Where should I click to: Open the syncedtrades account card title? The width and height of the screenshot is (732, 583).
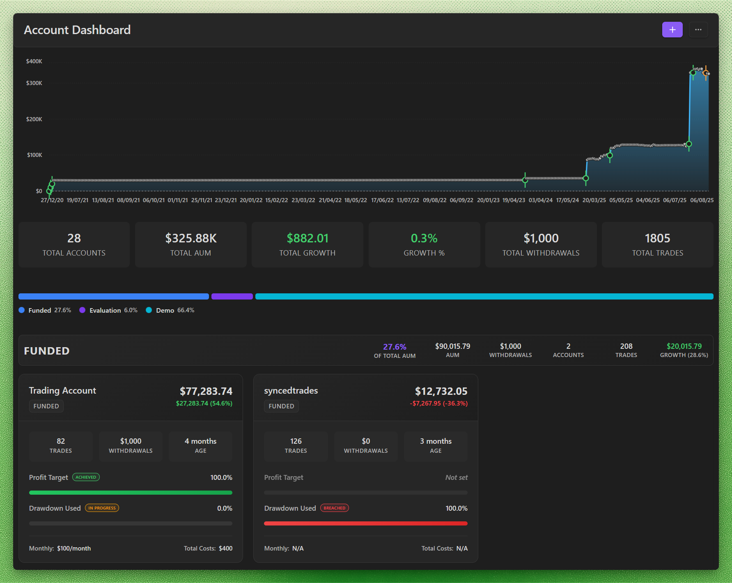coord(291,390)
